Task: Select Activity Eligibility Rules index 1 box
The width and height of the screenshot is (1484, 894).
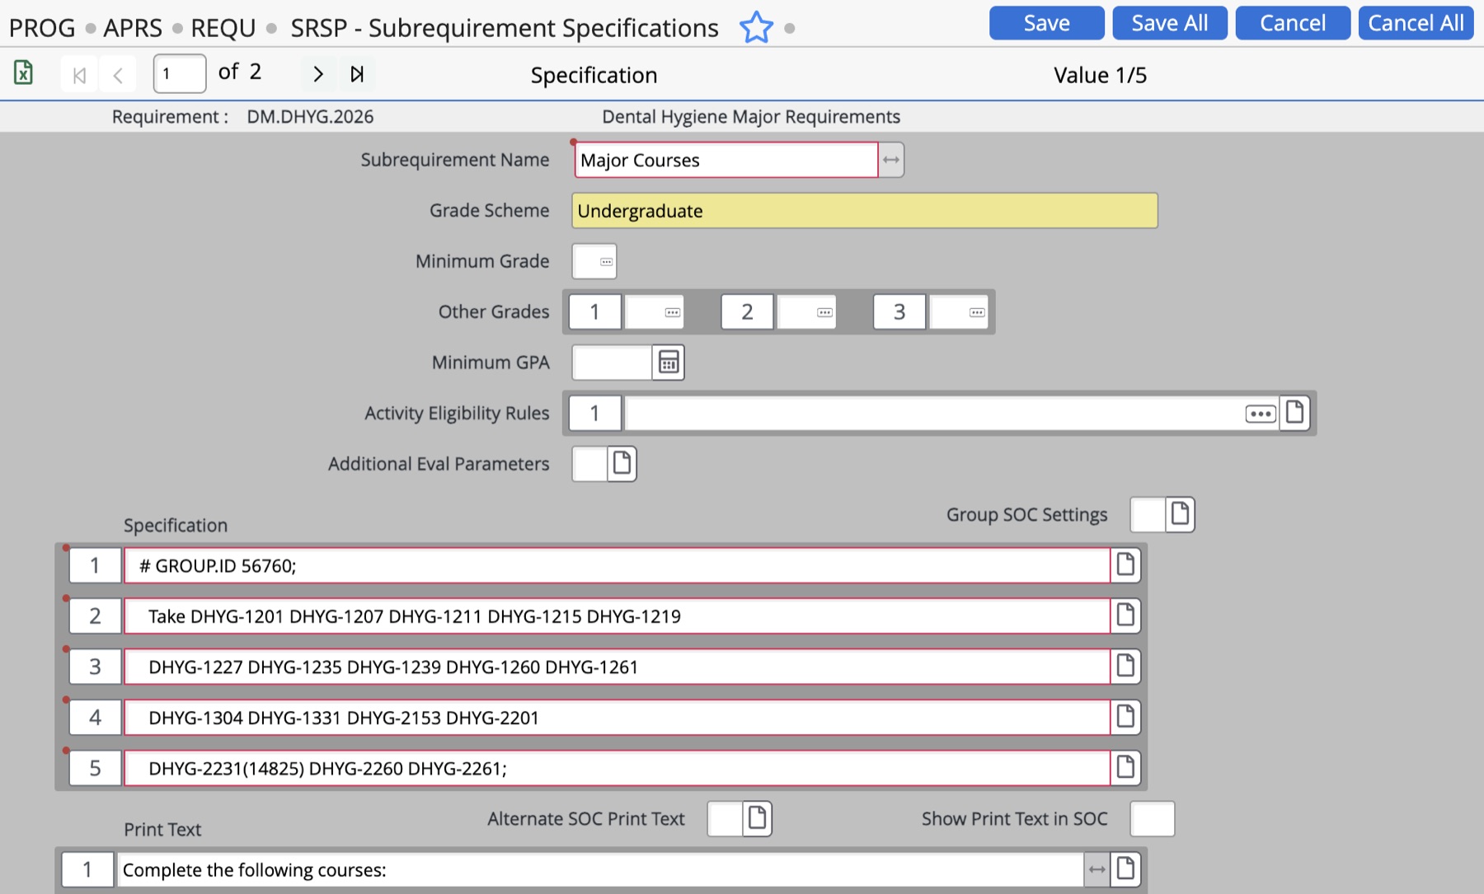Action: (594, 413)
